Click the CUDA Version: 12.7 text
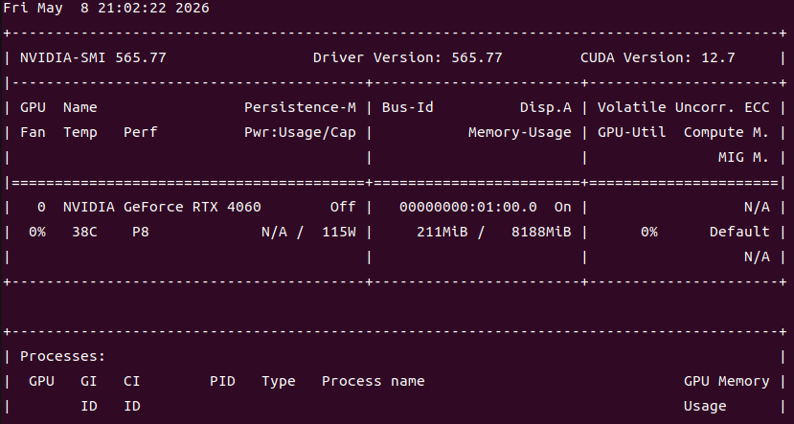 [x=658, y=57]
